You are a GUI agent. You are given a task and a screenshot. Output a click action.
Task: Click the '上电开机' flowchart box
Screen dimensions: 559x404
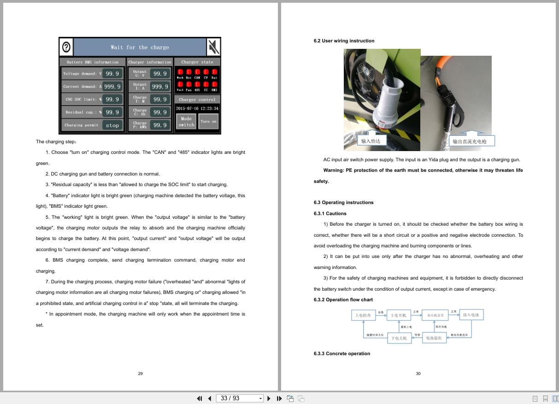tap(398, 316)
